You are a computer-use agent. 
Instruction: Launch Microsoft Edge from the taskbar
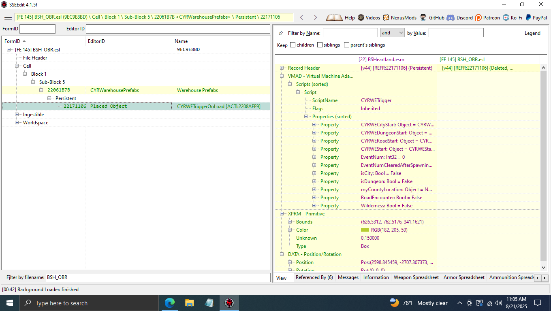tap(169, 303)
